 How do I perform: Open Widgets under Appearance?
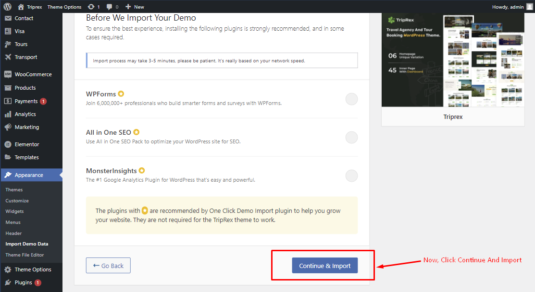click(x=15, y=211)
